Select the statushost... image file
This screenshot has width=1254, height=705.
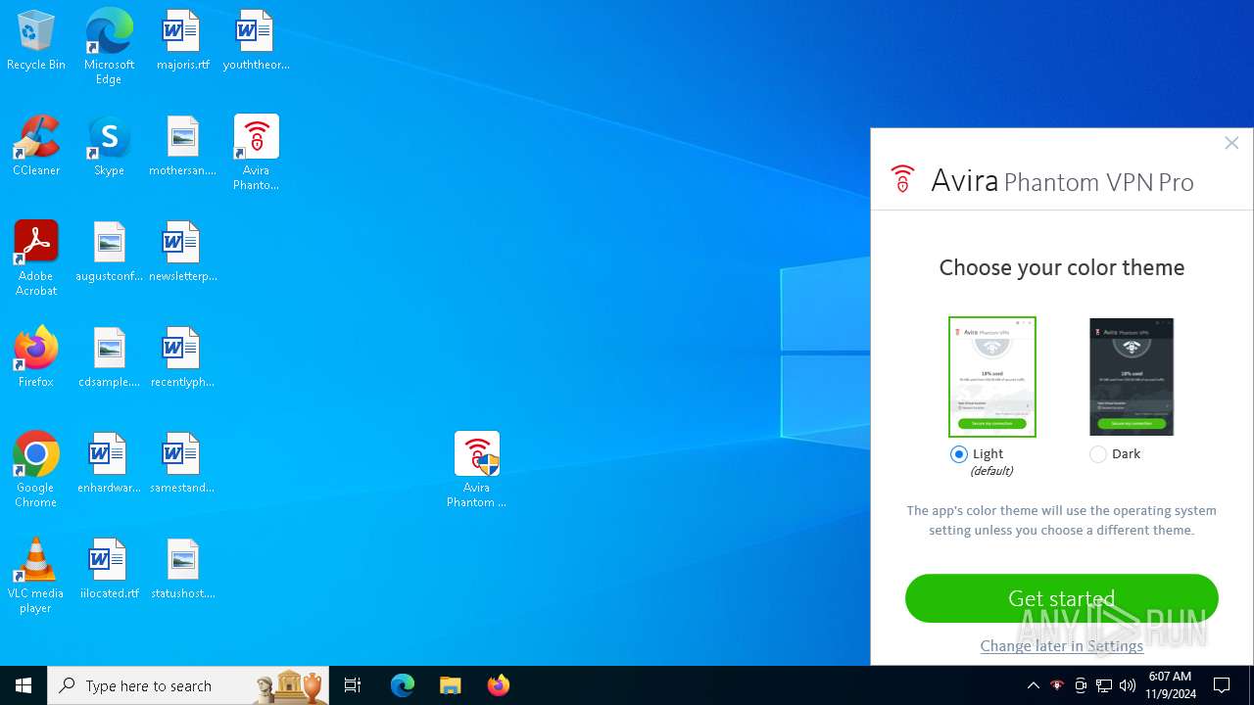(x=182, y=570)
